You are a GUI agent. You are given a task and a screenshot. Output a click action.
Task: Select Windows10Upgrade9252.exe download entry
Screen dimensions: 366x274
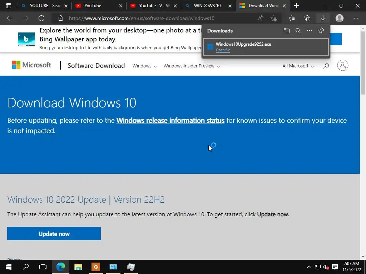tap(266, 47)
